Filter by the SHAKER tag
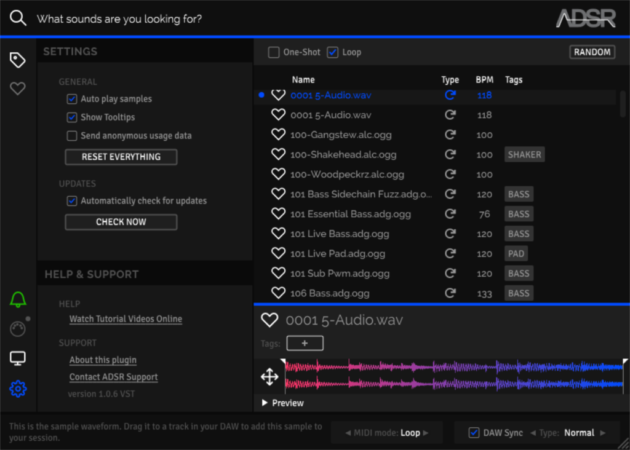This screenshot has height=450, width=630. coord(524,155)
